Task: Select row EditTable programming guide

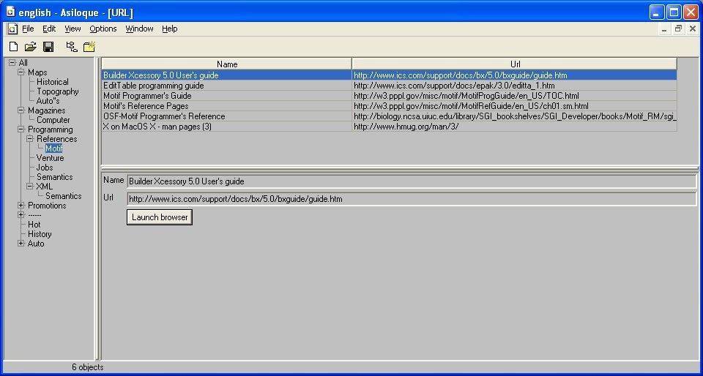Action: click(389, 86)
